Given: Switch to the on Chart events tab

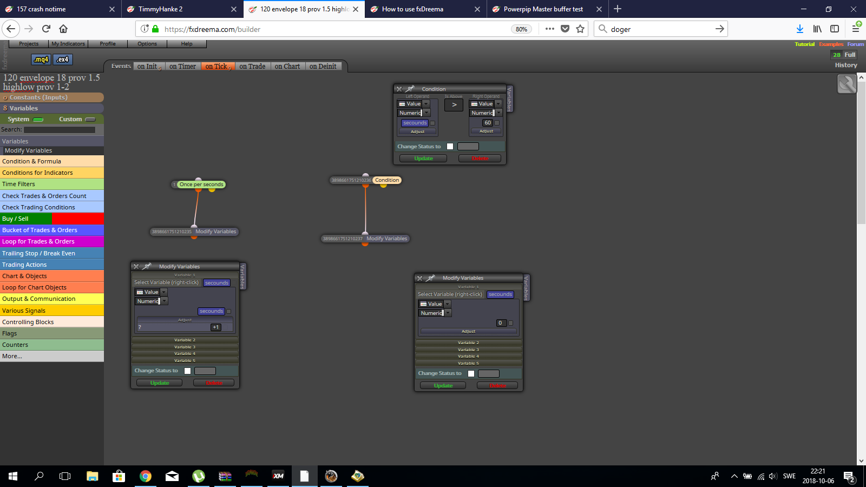Looking at the screenshot, I should (287, 66).
